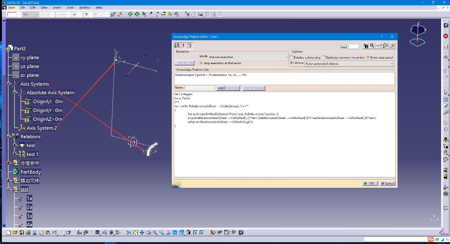Click the red exclamation icon in pattern editor
Image resolution: width=450 pixels, height=244 pixels.
(x=183, y=45)
